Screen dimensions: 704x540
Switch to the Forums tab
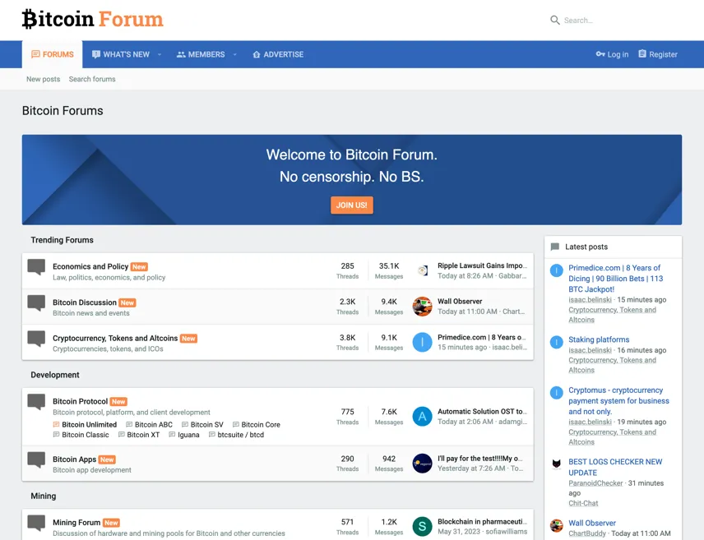[x=52, y=54]
